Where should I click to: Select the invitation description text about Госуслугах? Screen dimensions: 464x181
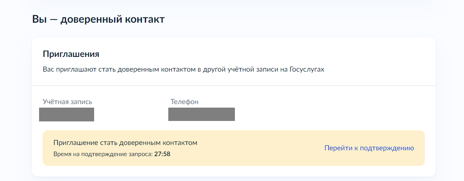(x=183, y=70)
